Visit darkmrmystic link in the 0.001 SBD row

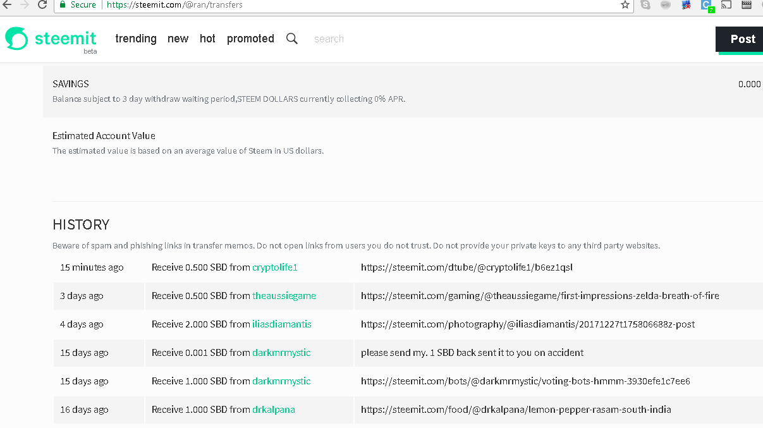281,353
